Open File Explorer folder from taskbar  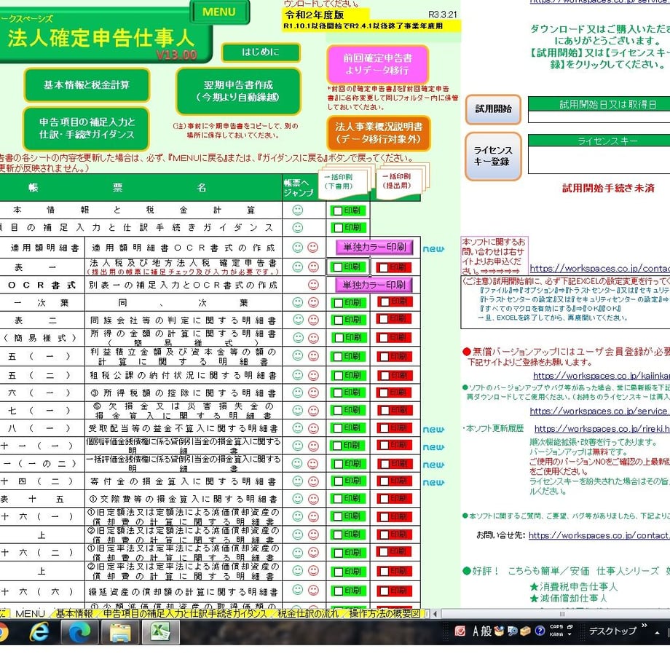pyautogui.click(x=120, y=632)
